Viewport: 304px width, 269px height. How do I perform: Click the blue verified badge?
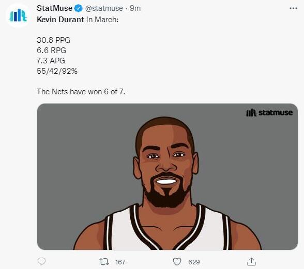(x=79, y=8)
